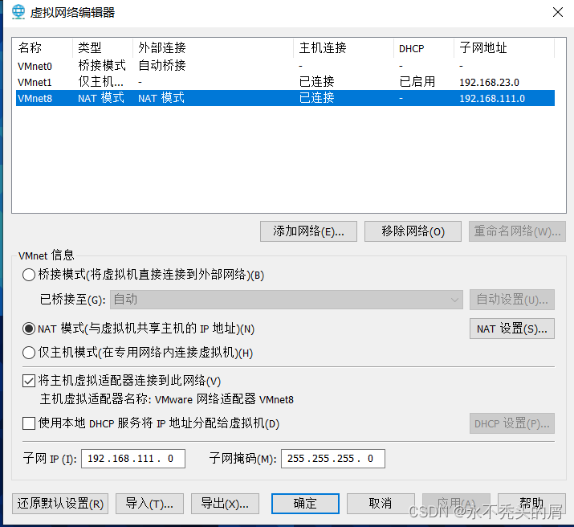Image resolution: width=574 pixels, height=527 pixels.
Task: Confirm with the 确定 button
Action: click(305, 504)
